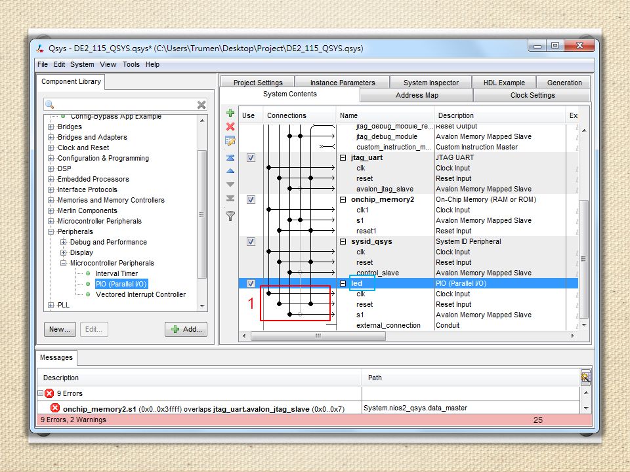Image resolution: width=630 pixels, height=472 pixels.
Task: Click the green bullet beside Vectored Interrupt Controller
Action: pyautogui.click(x=88, y=294)
